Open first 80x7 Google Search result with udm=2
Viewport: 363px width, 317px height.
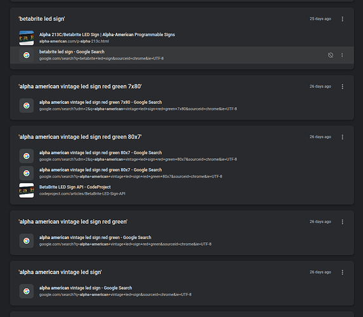point(100,153)
